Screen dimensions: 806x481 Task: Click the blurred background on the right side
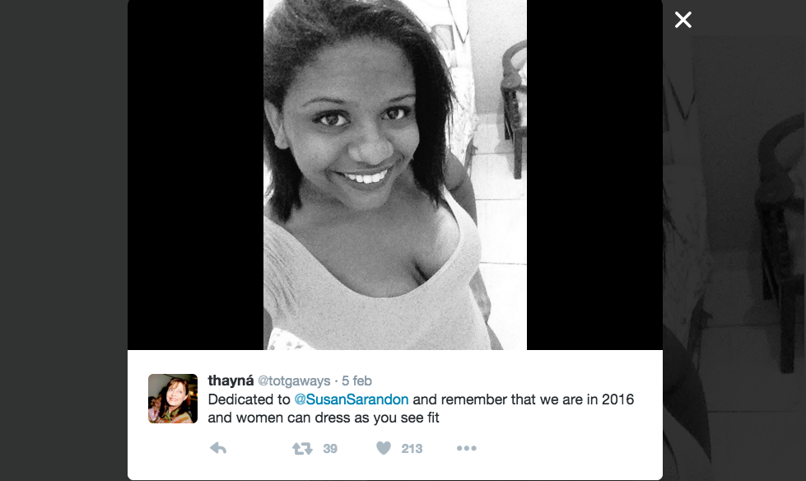pyautogui.click(x=734, y=257)
